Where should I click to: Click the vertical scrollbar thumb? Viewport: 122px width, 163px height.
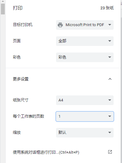[x=3, y=9]
